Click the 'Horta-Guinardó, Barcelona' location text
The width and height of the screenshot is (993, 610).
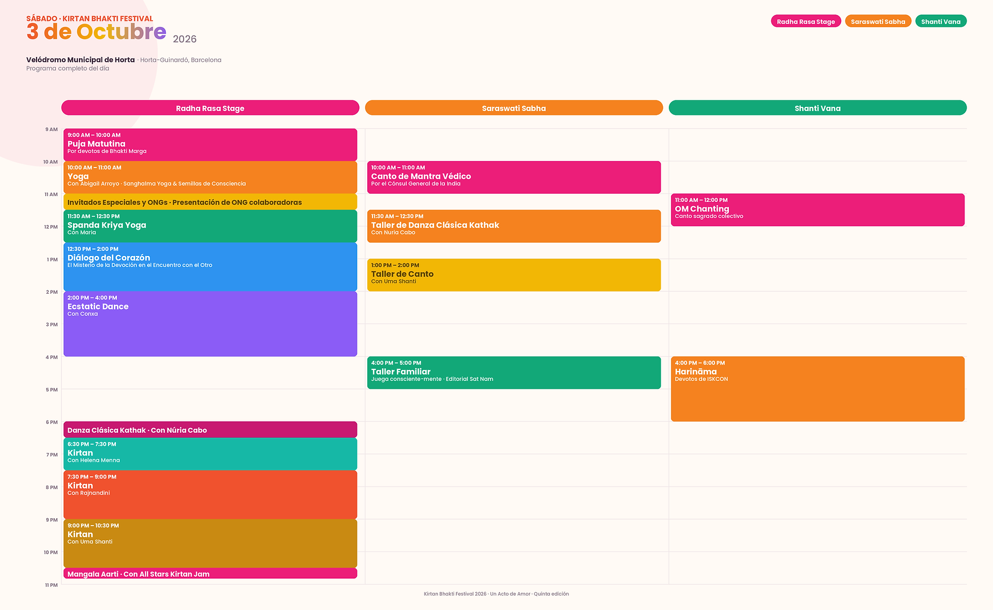click(181, 60)
